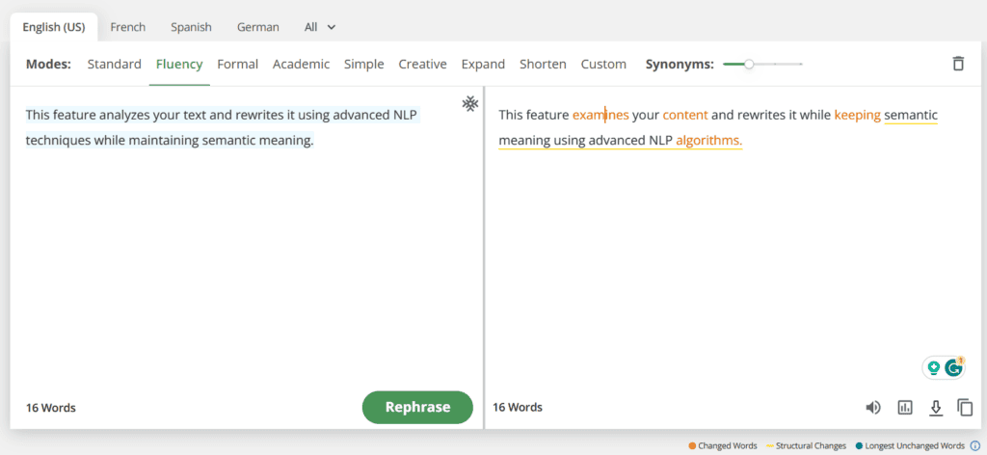Screen dimensions: 987x455
Task: Play the rephrased text audio speaker icon
Action: [873, 408]
